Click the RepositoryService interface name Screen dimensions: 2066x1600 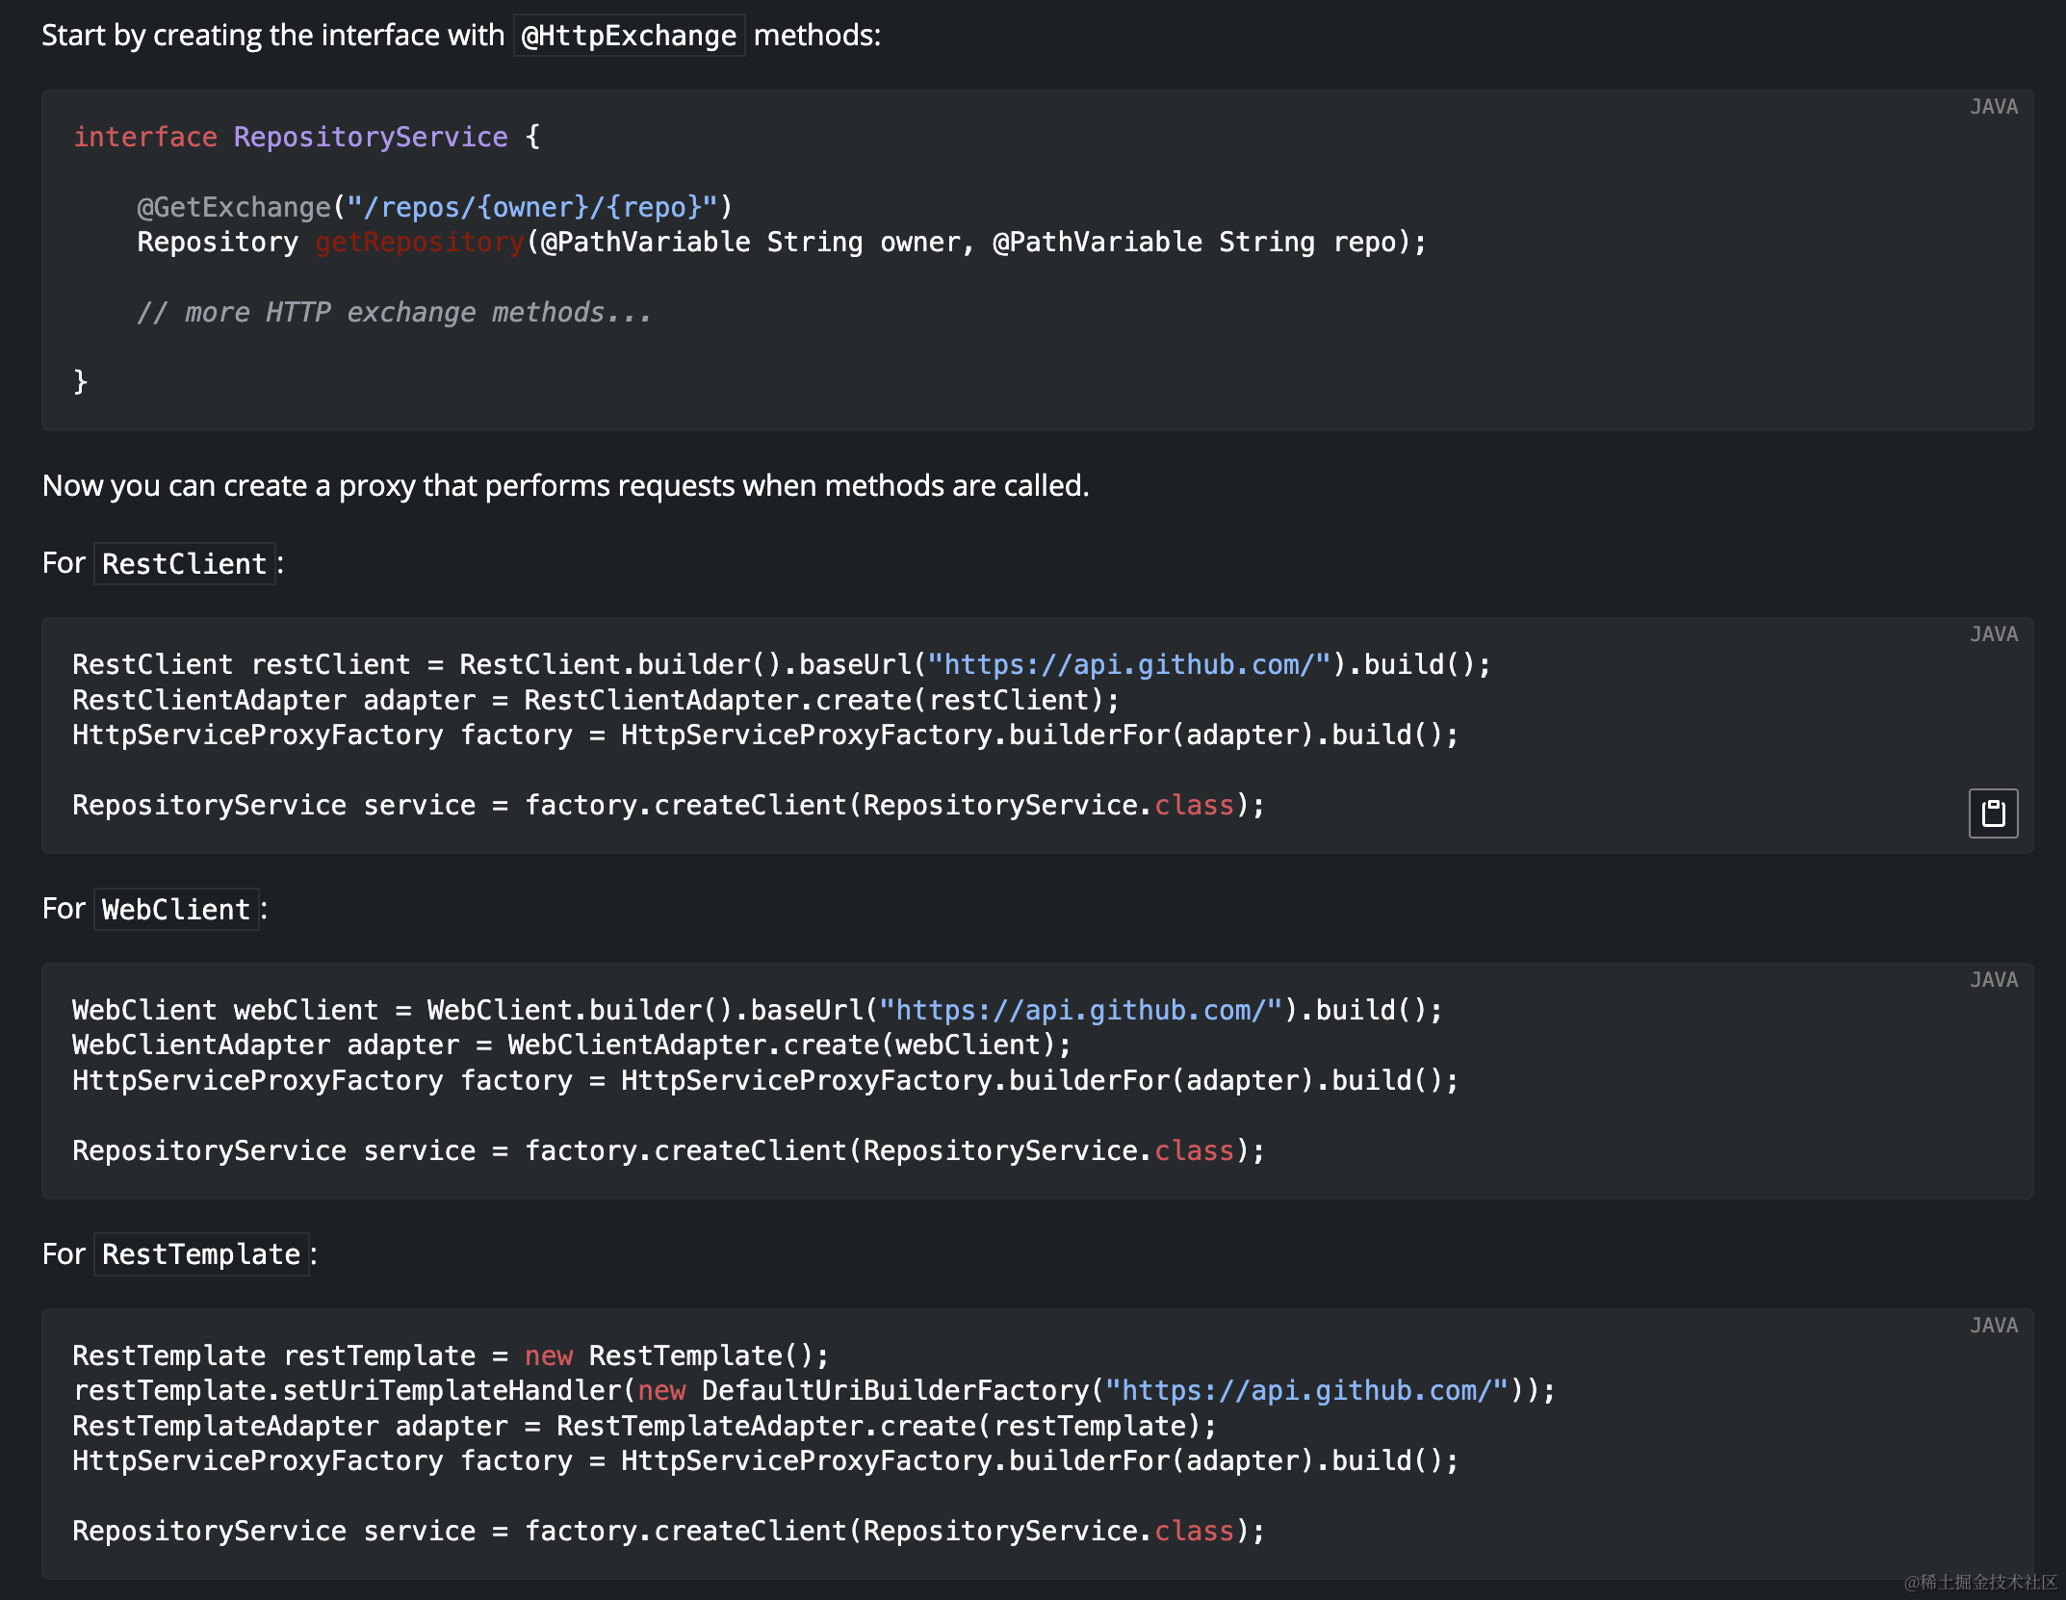pos(370,137)
